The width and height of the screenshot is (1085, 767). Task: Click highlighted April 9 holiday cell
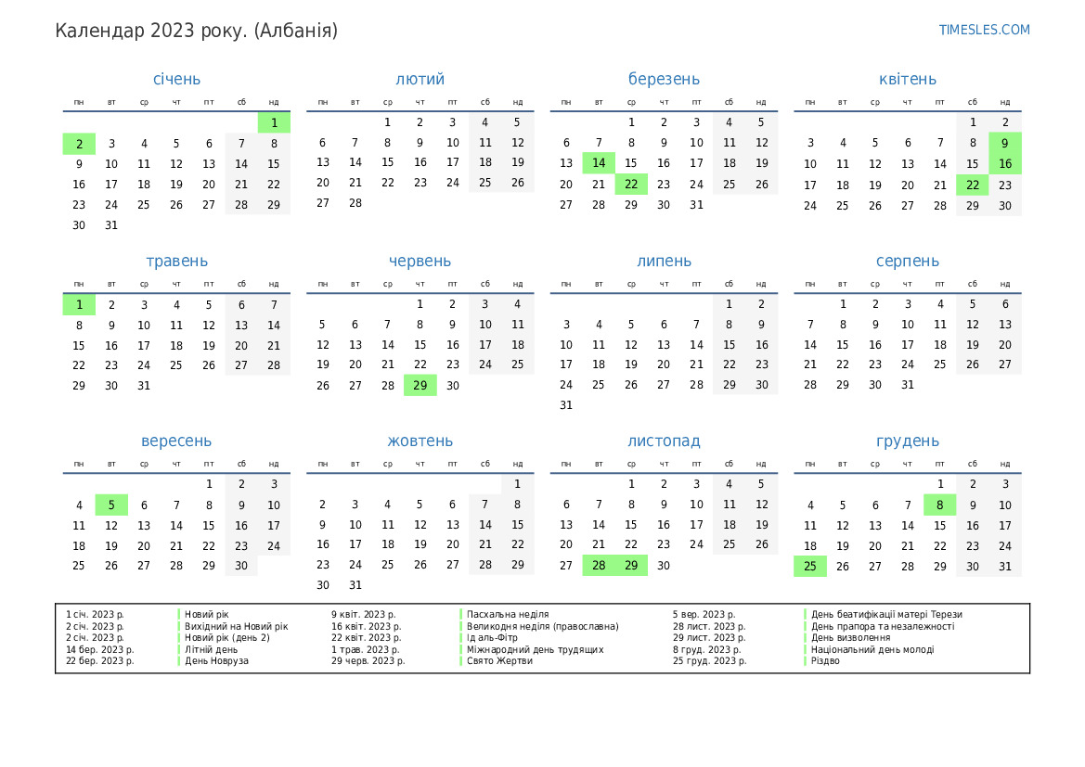pos(1005,143)
